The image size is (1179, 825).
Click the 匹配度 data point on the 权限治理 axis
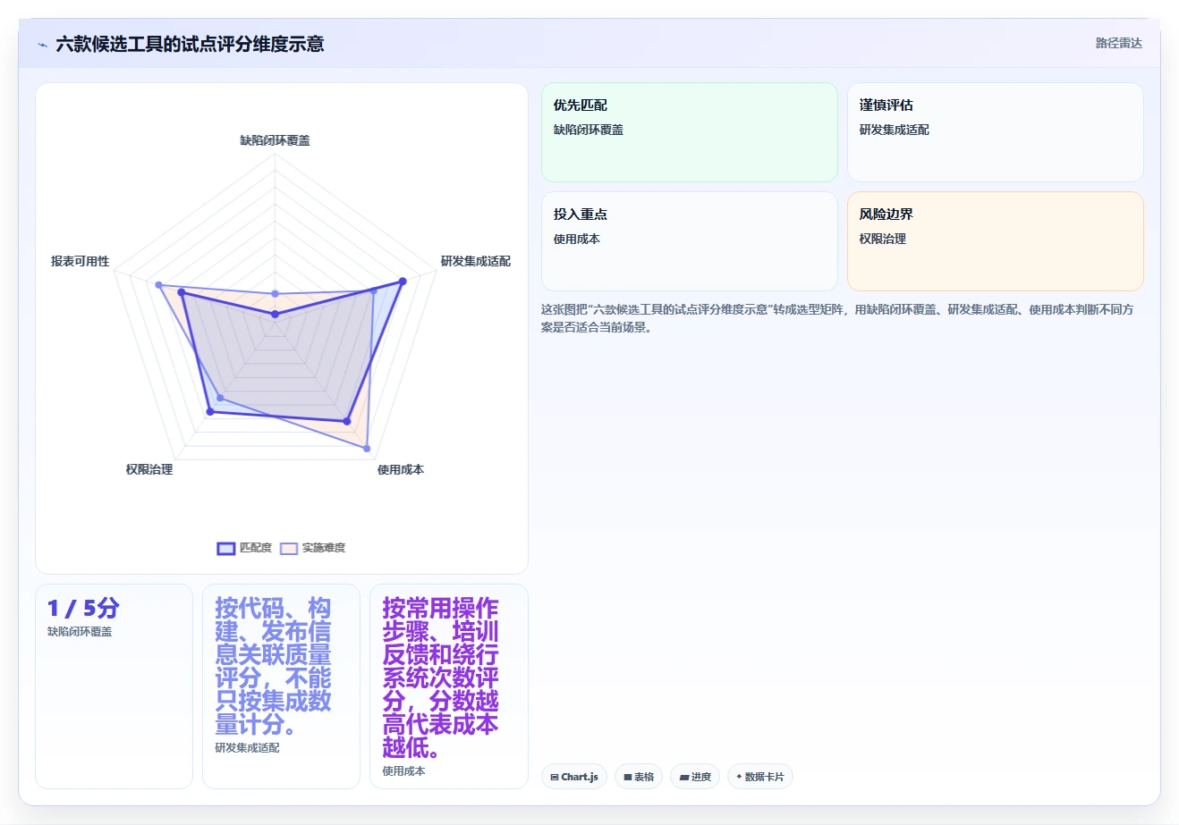click(x=210, y=412)
